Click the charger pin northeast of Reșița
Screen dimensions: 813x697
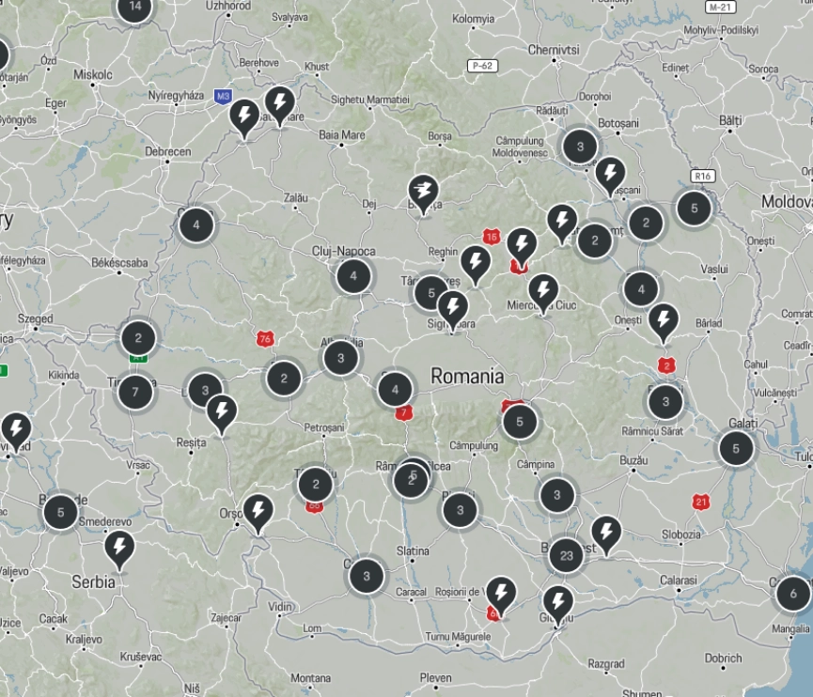pyautogui.click(x=221, y=412)
